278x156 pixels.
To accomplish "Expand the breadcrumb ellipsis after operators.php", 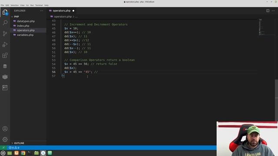I will click(x=76, y=16).
